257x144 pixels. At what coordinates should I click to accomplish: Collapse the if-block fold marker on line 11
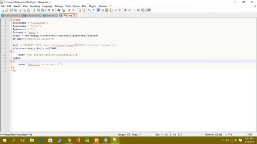coord(11,52)
